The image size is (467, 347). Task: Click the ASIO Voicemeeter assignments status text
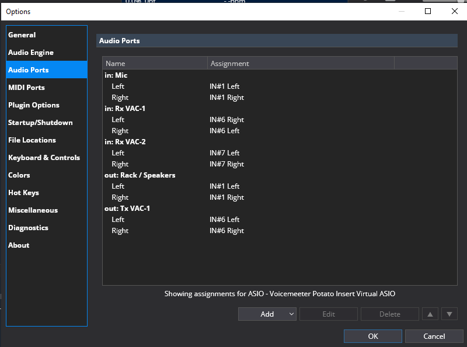point(280,294)
